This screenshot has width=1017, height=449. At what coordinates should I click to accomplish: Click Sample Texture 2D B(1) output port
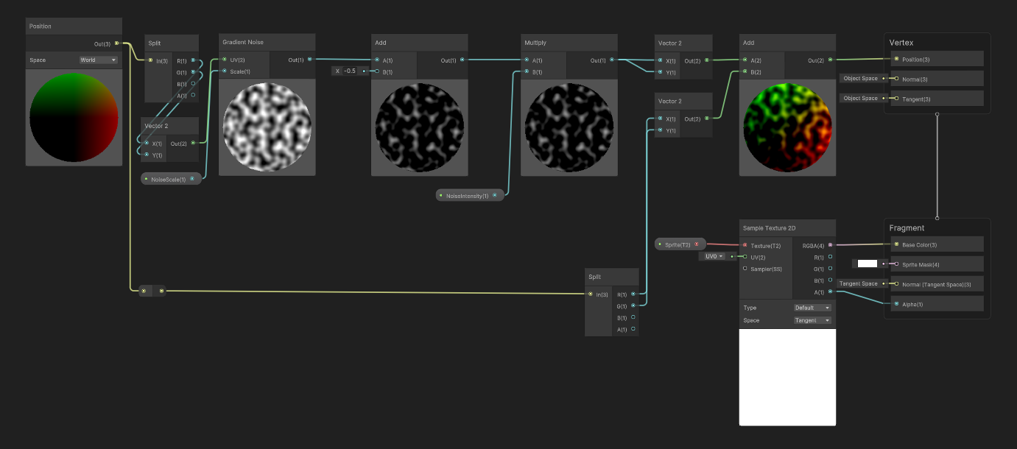coord(831,280)
